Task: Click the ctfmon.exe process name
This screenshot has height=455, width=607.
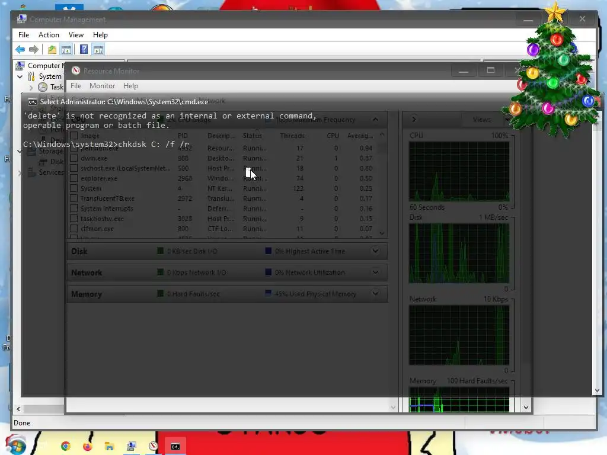Action: tap(97, 229)
